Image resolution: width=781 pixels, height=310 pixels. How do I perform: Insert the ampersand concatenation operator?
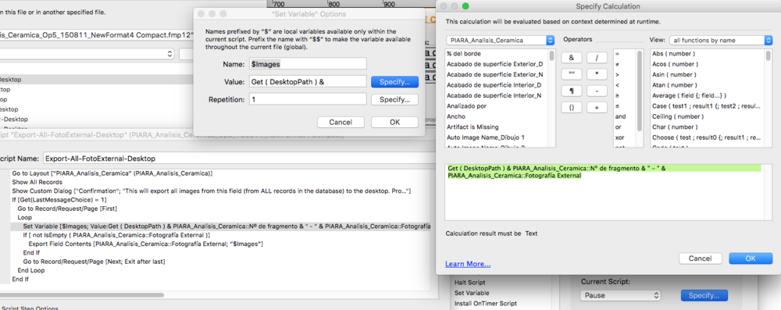tap(572, 58)
